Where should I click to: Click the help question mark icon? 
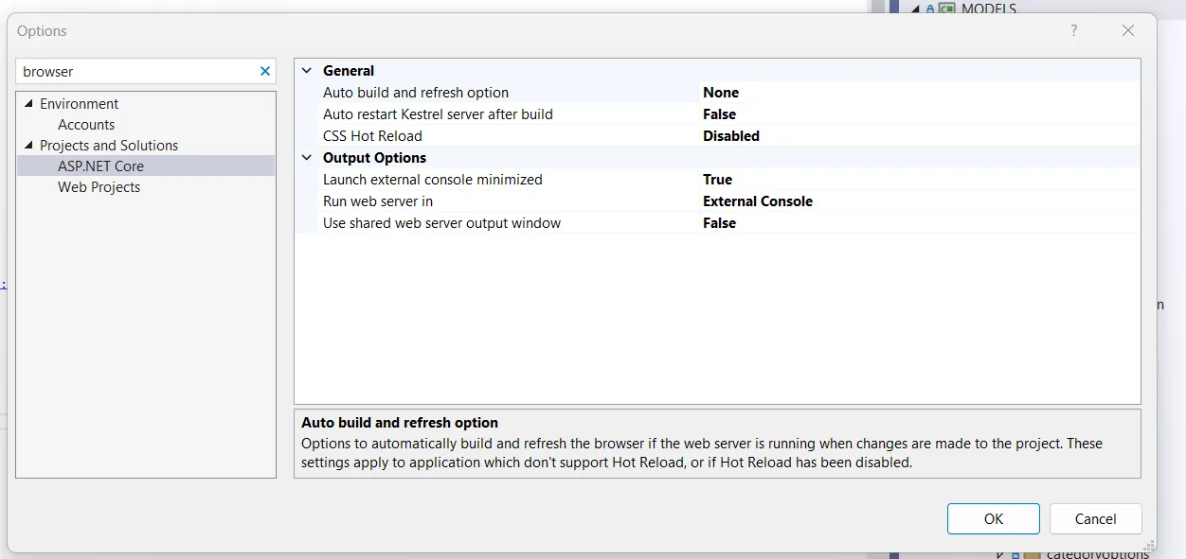(x=1073, y=30)
